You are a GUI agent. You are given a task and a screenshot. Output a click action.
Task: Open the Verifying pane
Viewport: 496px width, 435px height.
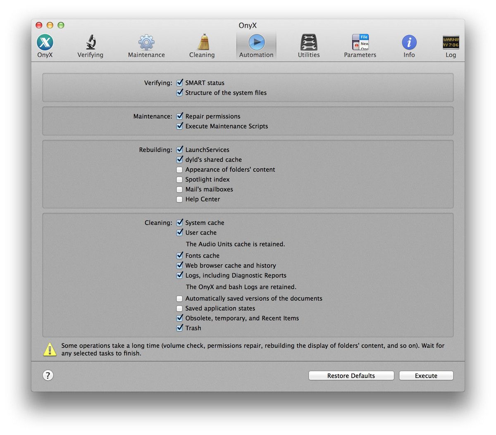pos(90,45)
